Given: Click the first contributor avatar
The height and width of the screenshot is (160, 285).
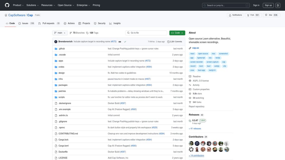Looking at the screenshot, I should tap(191, 143).
